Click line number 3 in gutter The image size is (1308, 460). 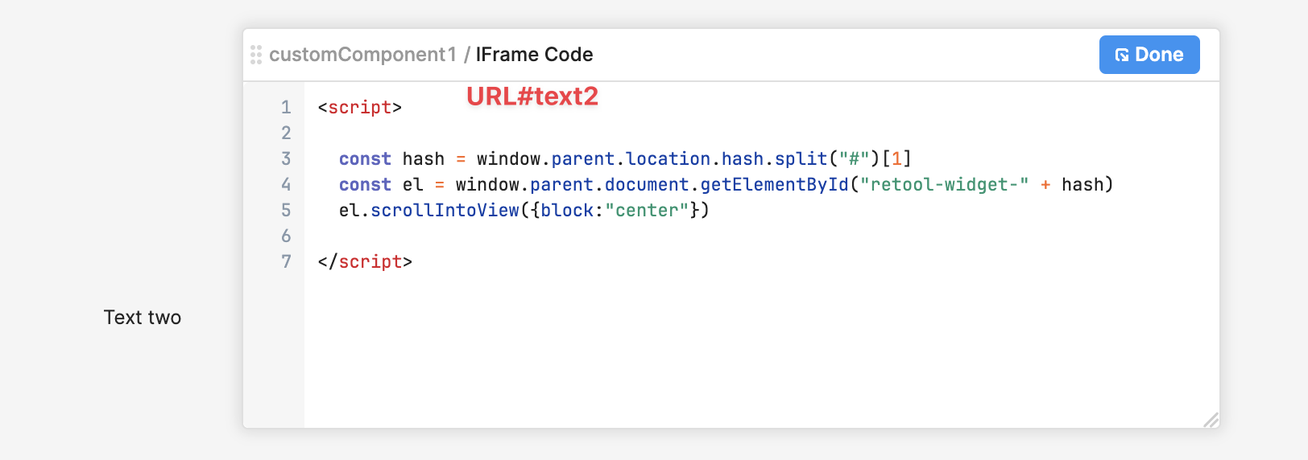click(286, 159)
